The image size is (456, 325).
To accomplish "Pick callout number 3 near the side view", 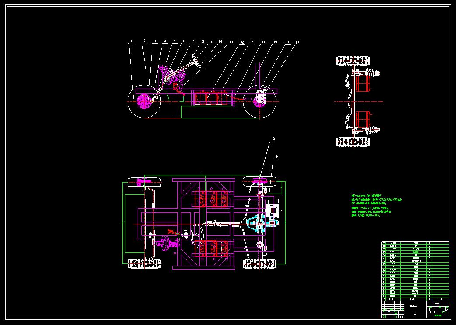I will (x=155, y=41).
